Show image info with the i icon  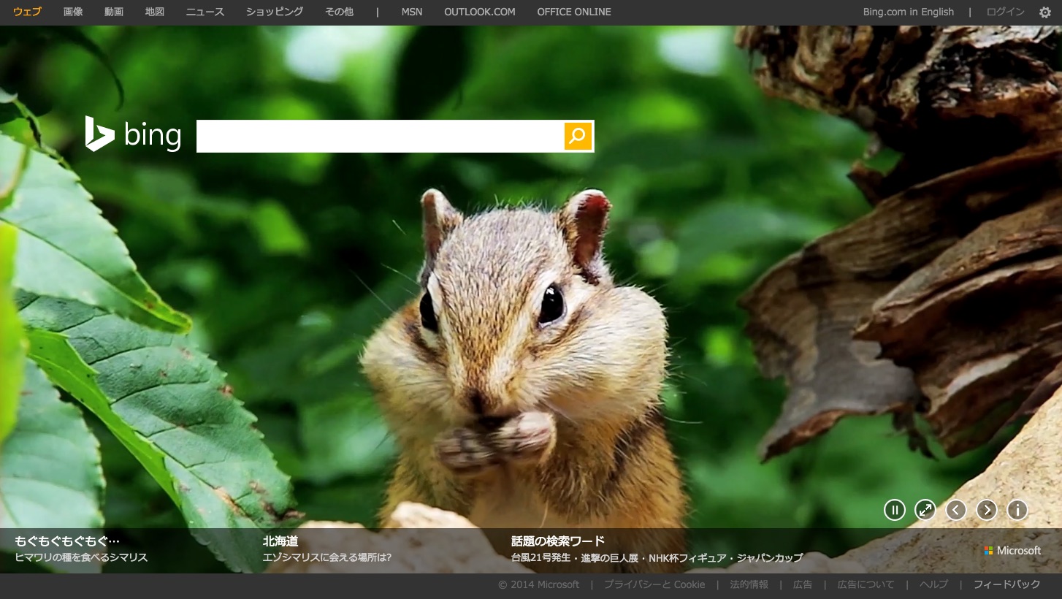tap(1017, 510)
